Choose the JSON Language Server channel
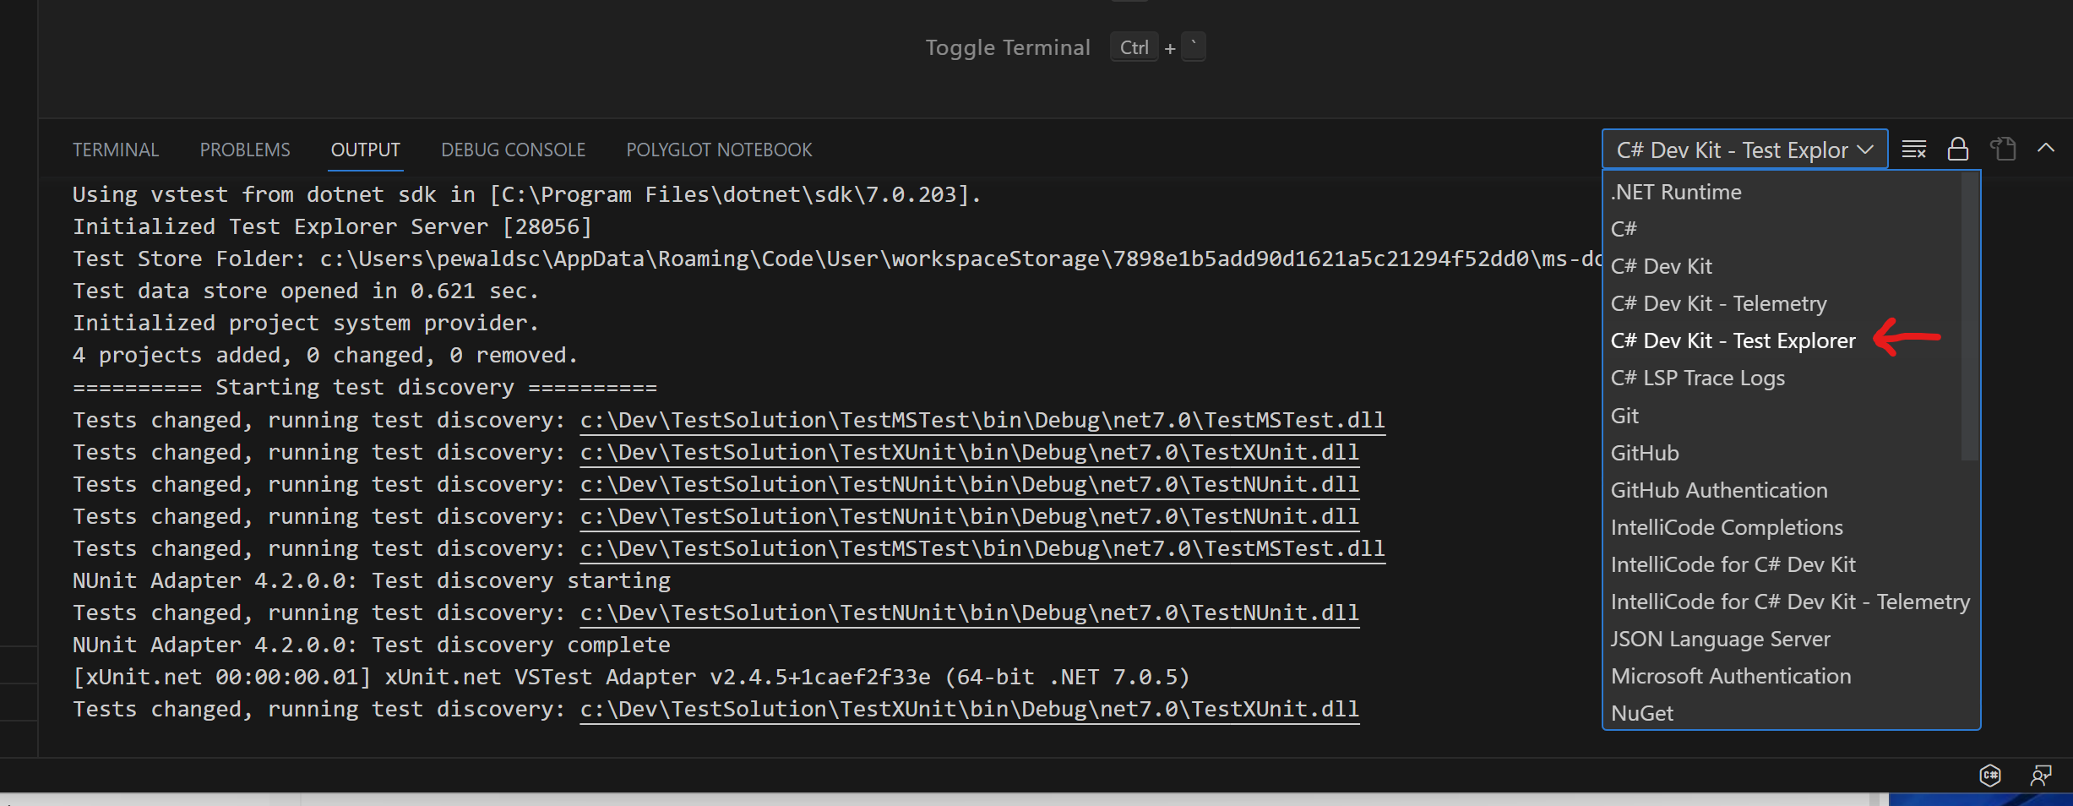Image resolution: width=2073 pixels, height=806 pixels. (1720, 639)
